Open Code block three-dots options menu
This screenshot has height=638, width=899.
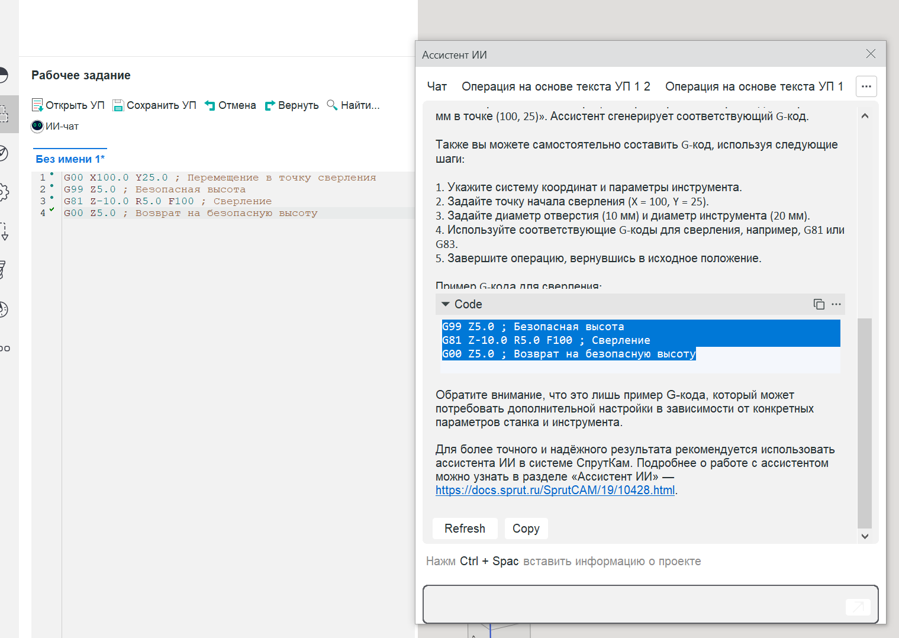pyautogui.click(x=836, y=304)
